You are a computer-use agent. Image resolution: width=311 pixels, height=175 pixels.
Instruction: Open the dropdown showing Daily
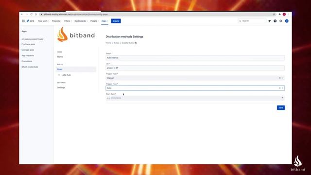point(195,88)
